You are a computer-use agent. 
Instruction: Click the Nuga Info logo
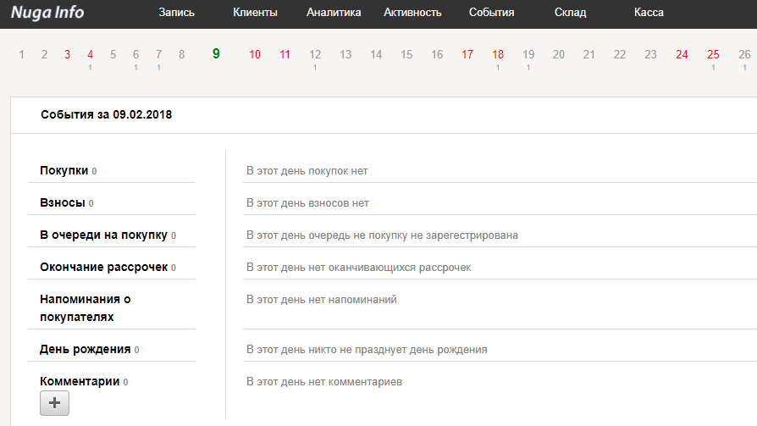tap(48, 13)
